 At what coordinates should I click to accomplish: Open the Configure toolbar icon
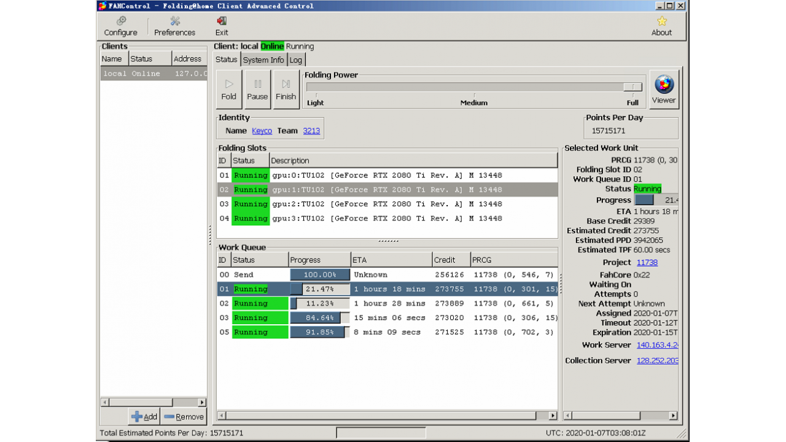tap(121, 26)
